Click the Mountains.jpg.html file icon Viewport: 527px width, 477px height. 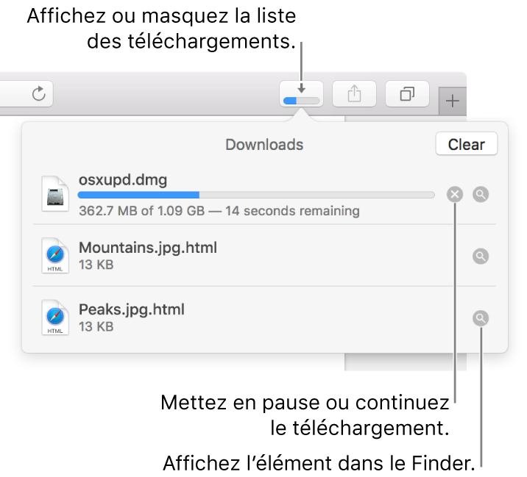[x=55, y=256]
